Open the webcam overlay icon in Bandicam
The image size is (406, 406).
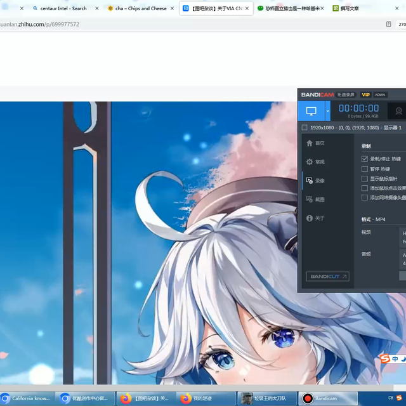tap(398, 111)
